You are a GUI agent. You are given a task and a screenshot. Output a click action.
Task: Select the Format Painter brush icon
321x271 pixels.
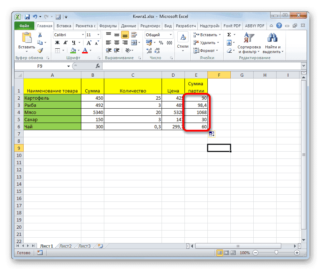[x=41, y=51]
